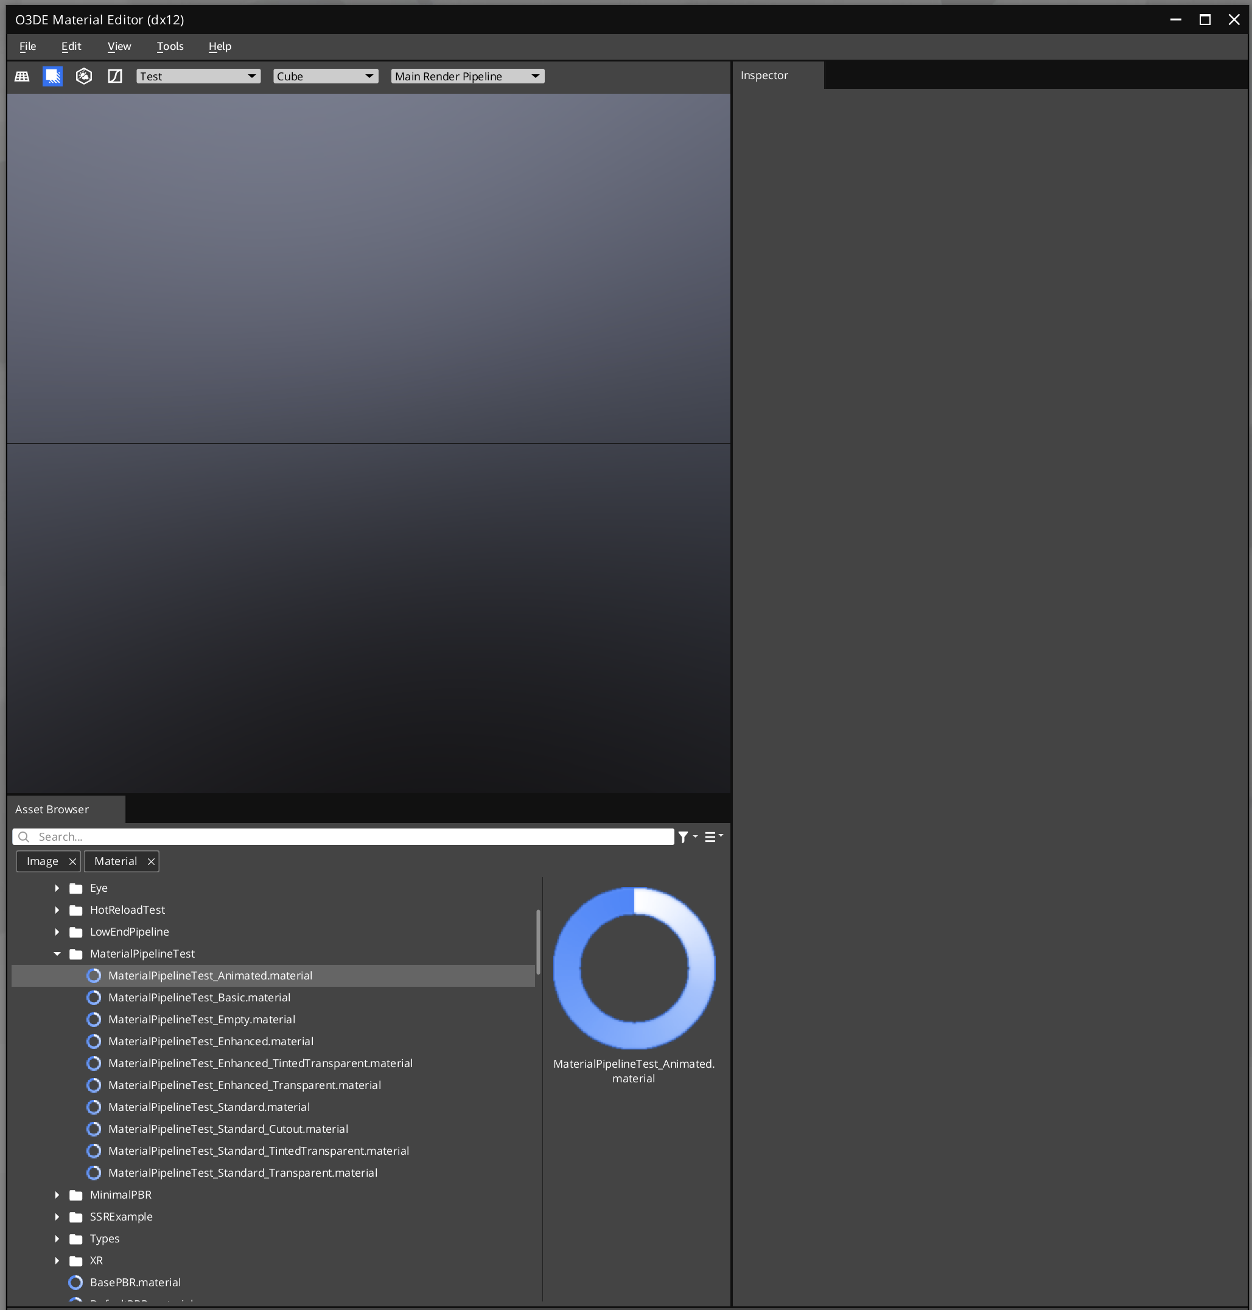Screen dimensions: 1252x1310
Task: Open the Cube model dropdown
Action: pos(325,75)
